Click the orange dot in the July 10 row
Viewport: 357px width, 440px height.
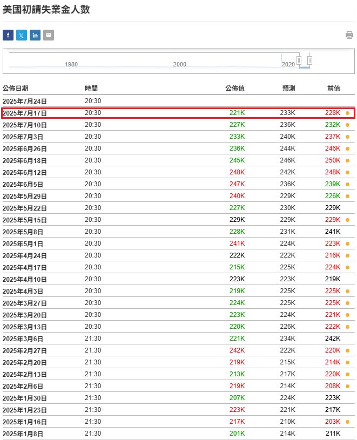click(347, 125)
